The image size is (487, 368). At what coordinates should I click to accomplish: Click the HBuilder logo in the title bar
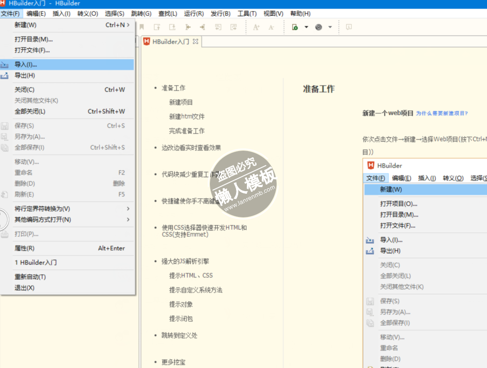click(3, 3)
